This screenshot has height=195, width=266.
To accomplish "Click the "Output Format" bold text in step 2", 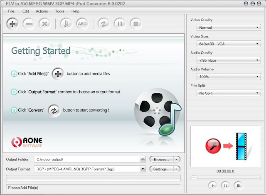I will tap(42, 92).
